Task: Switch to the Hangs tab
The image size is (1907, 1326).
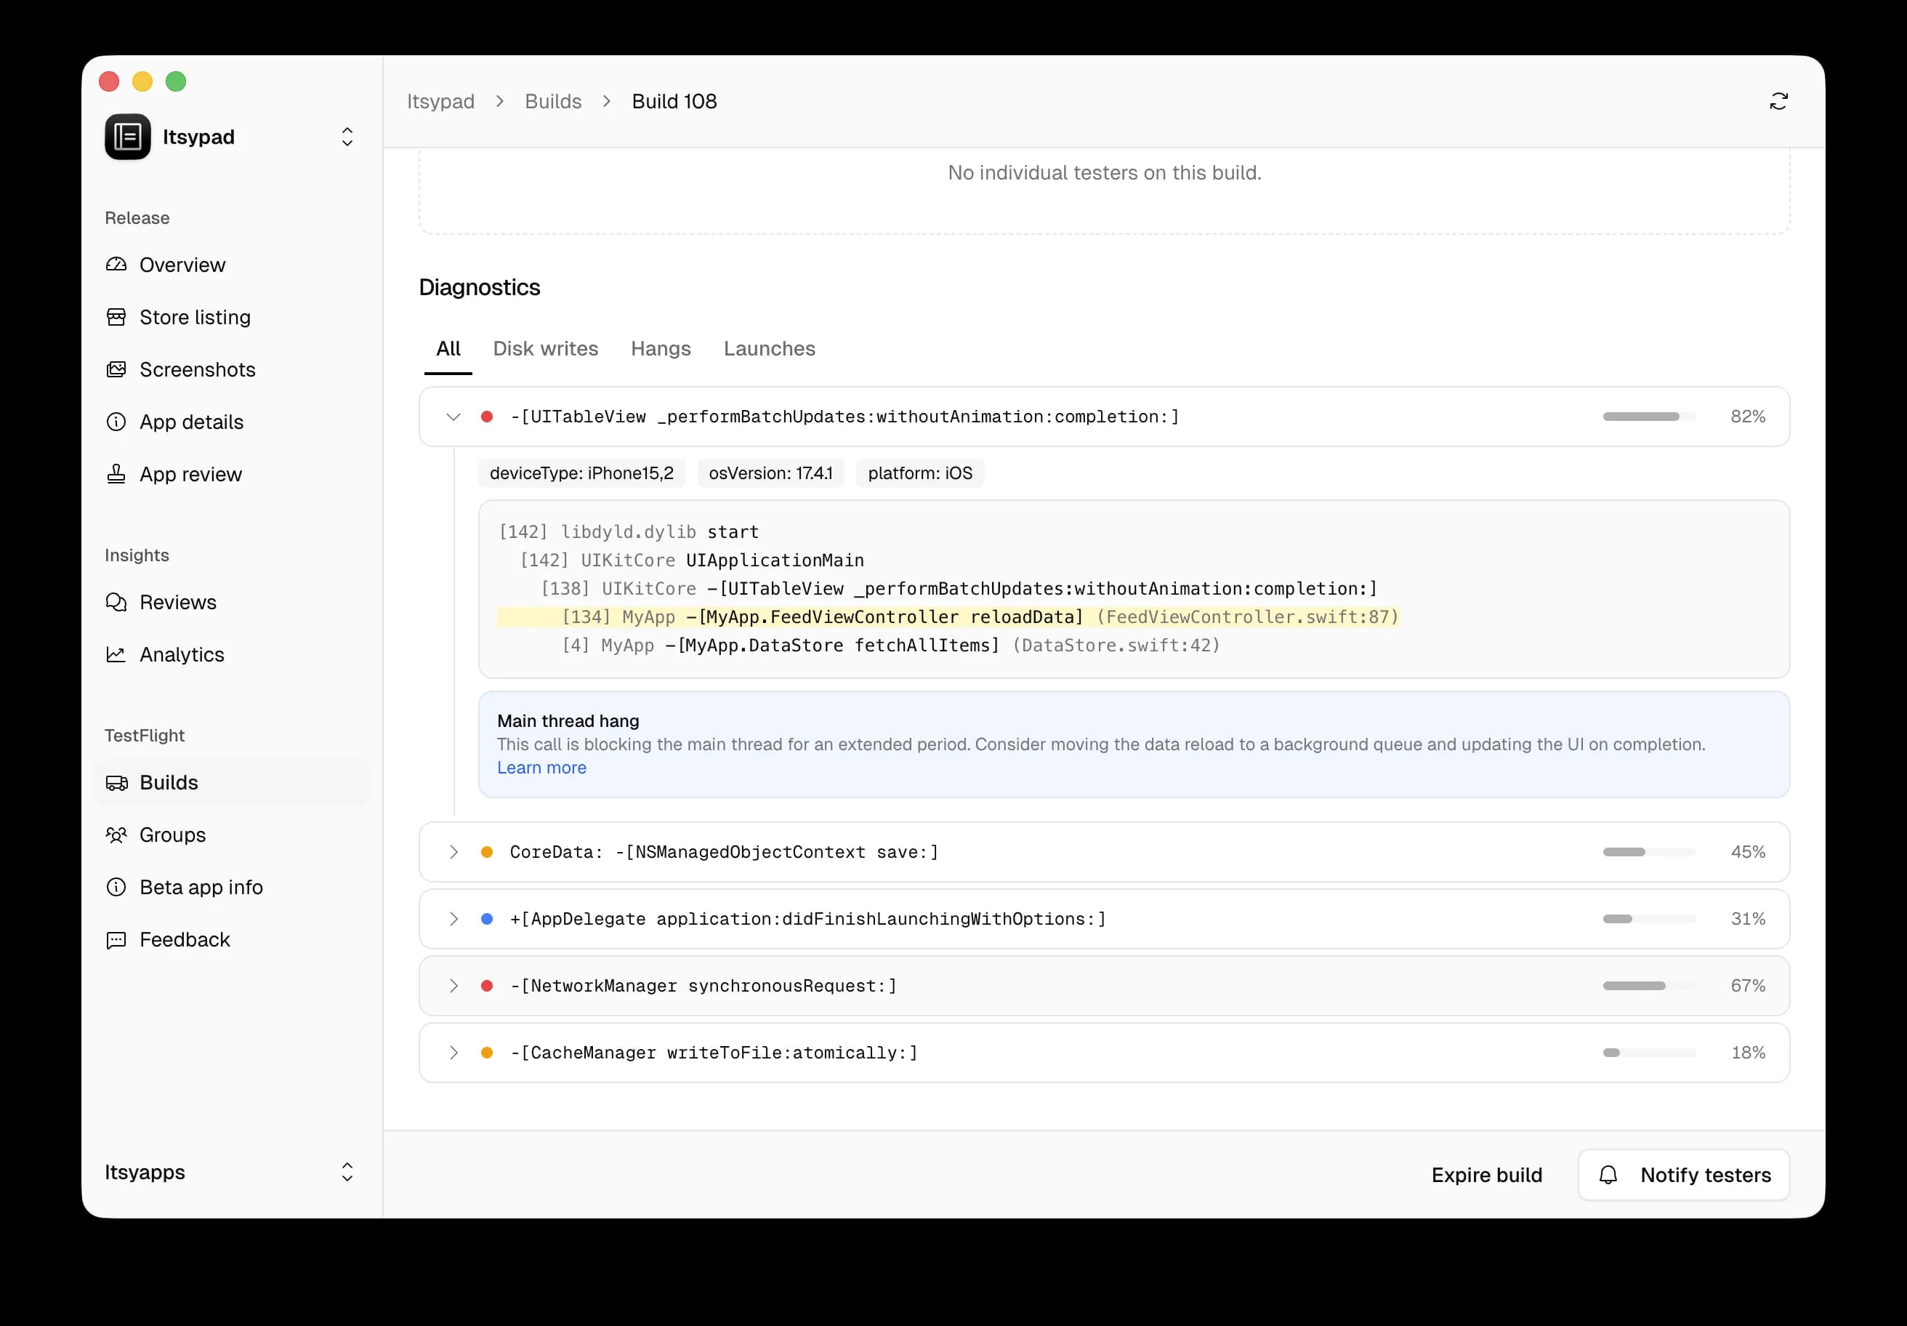Action: (x=661, y=349)
